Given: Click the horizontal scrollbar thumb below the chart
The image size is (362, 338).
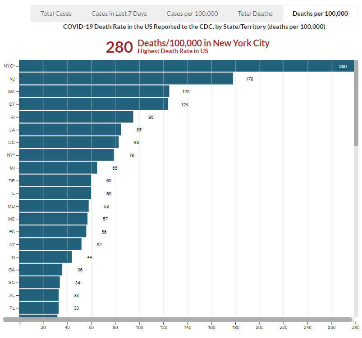Looking at the screenshot, I should [x=178, y=320].
